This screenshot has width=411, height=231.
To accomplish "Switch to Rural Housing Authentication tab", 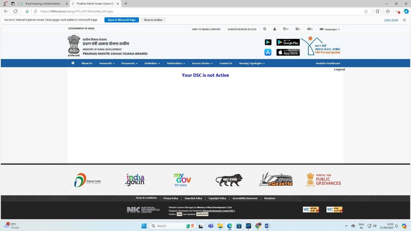I will 43,4.
